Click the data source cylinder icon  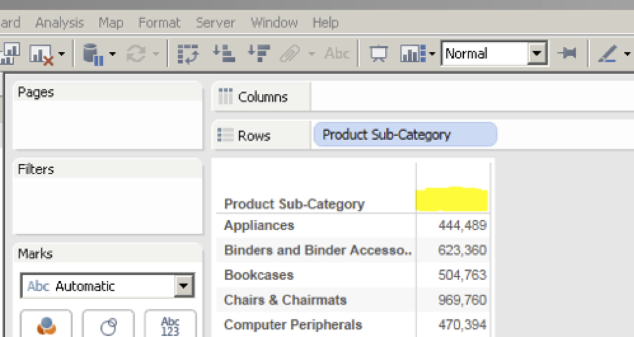coord(93,54)
